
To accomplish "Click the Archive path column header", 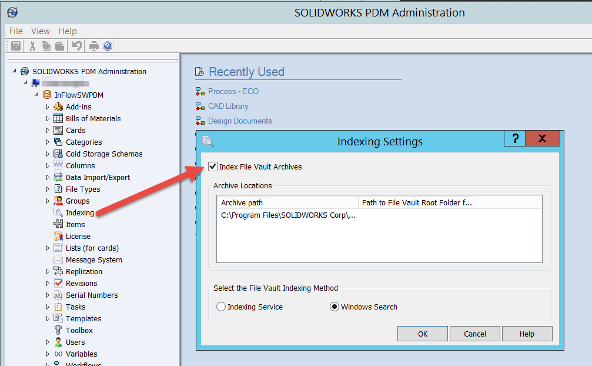I will (x=287, y=202).
